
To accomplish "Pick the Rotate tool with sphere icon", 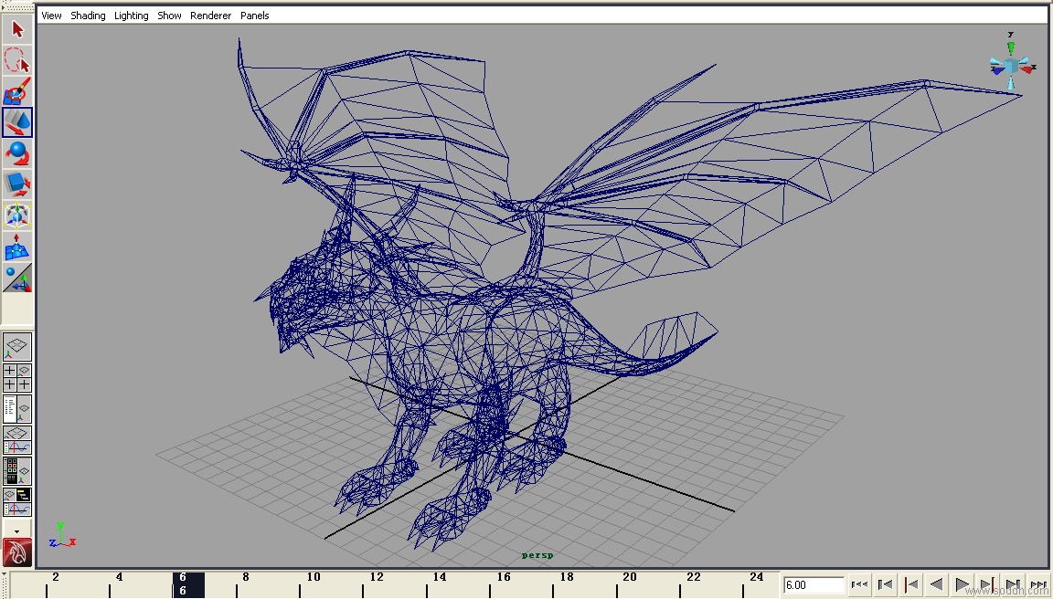I will (x=17, y=153).
